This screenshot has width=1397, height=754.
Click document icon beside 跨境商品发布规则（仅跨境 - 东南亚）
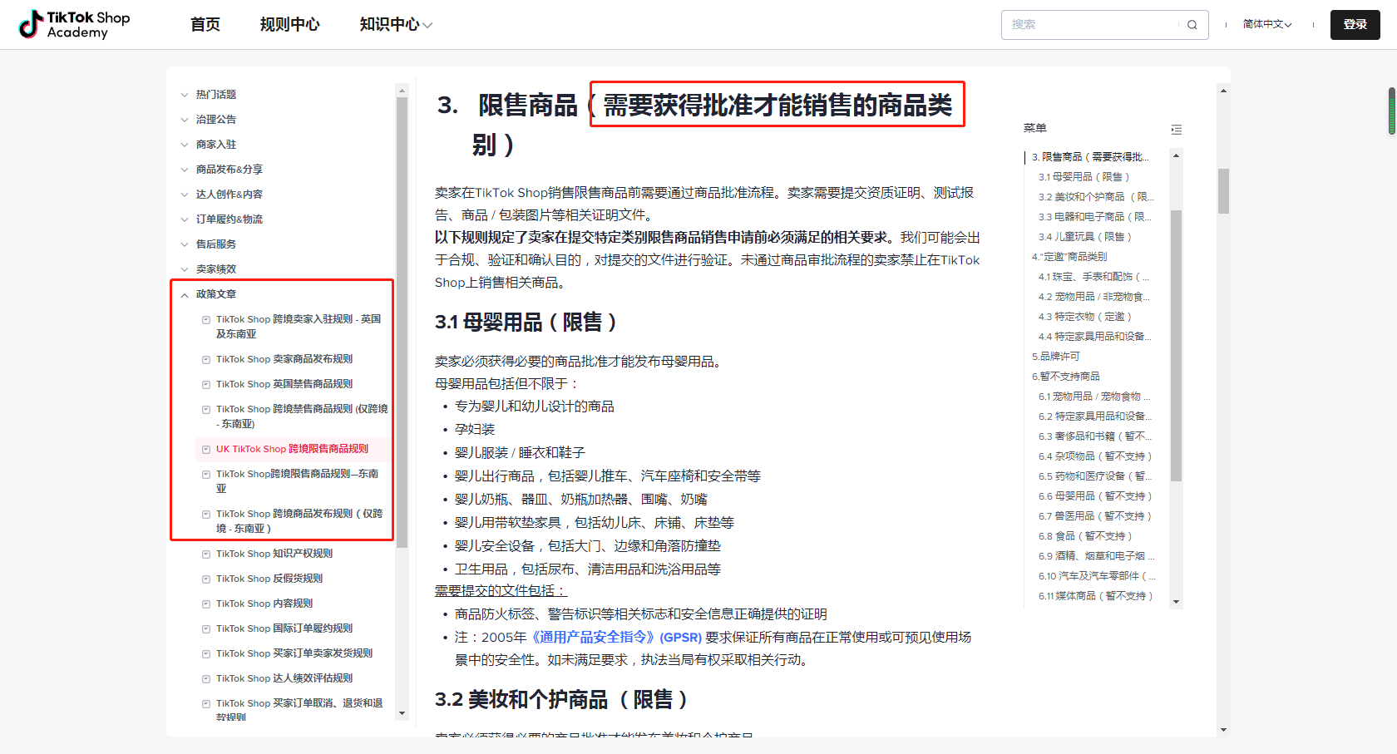click(206, 515)
